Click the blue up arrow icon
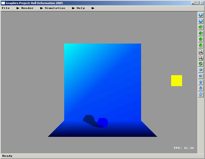Viewport: 205px width, 159px height. pos(201,82)
